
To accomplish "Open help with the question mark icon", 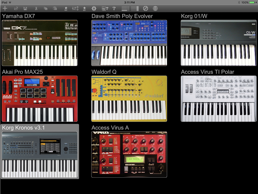I will pyautogui.click(x=114, y=8).
